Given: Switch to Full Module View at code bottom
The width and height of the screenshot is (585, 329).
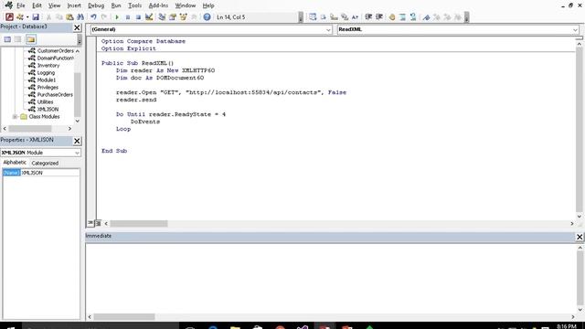Looking at the screenshot, I should pos(98,223).
